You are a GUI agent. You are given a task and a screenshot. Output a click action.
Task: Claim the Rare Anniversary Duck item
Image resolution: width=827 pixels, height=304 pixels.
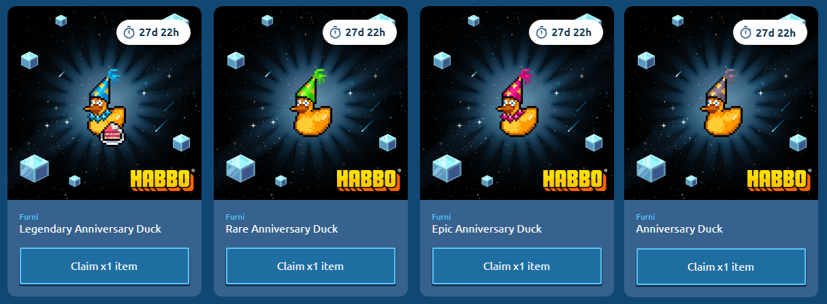coord(310,266)
